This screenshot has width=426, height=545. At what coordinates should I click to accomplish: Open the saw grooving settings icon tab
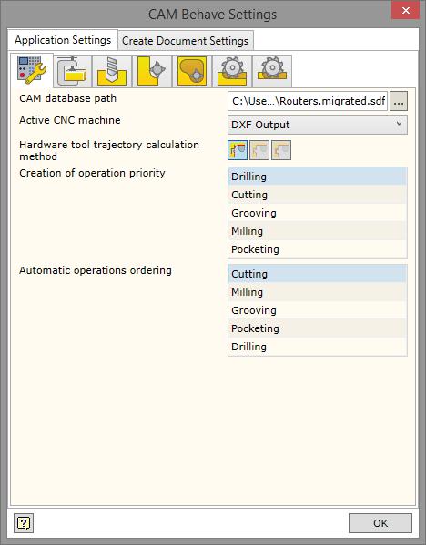[x=272, y=71]
